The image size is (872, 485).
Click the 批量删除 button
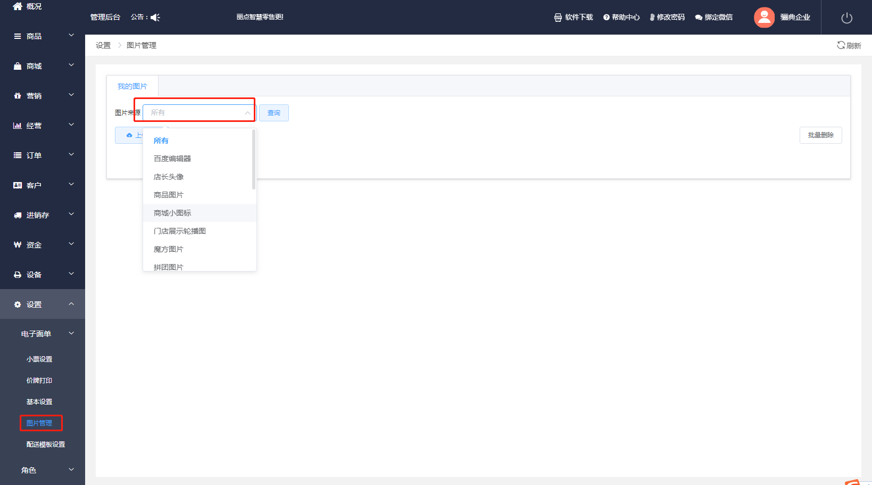pyautogui.click(x=820, y=135)
